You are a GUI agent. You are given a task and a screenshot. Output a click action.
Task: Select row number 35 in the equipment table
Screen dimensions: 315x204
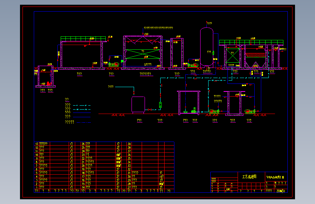click(x=129, y=158)
